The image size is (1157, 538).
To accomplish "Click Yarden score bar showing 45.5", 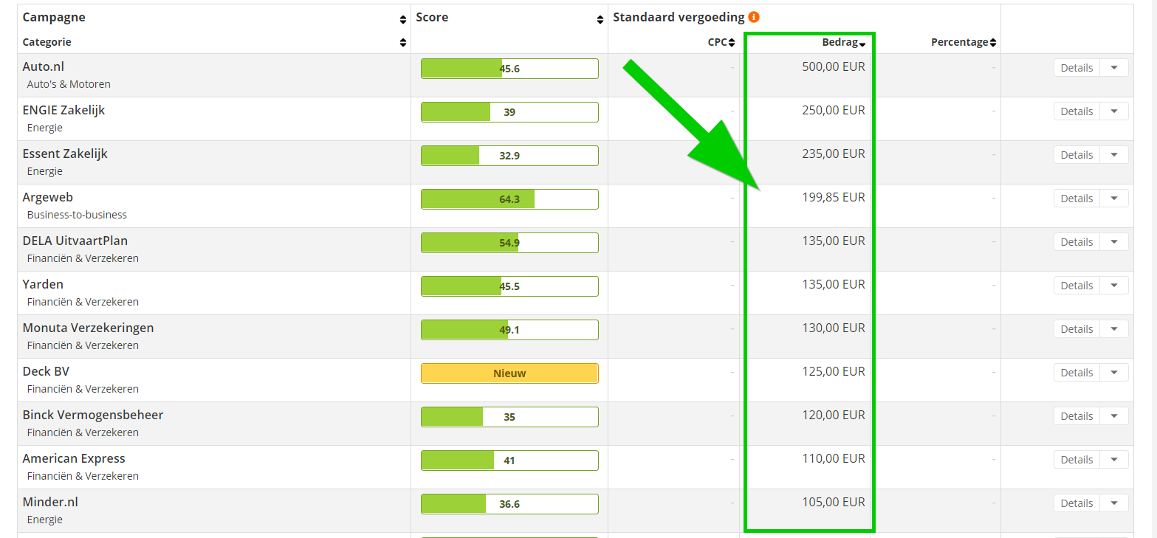I will point(509,286).
